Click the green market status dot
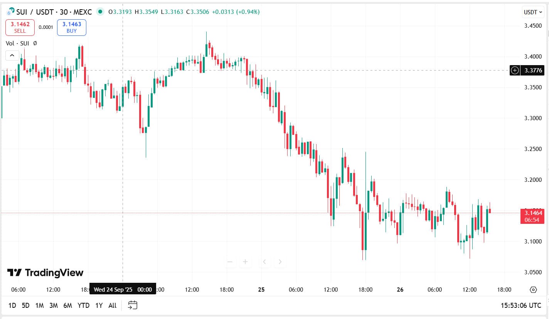Image resolution: width=549 pixels, height=319 pixels. (100, 12)
